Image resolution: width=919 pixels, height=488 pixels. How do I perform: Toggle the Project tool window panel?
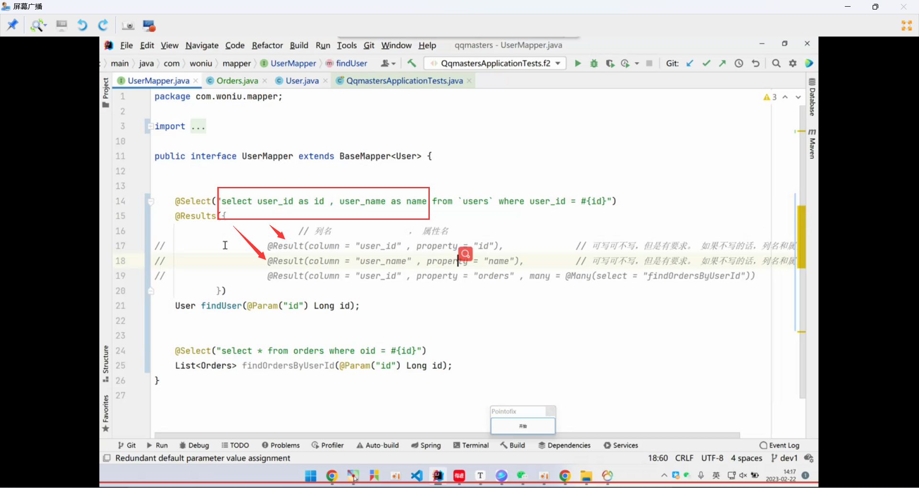[106, 92]
